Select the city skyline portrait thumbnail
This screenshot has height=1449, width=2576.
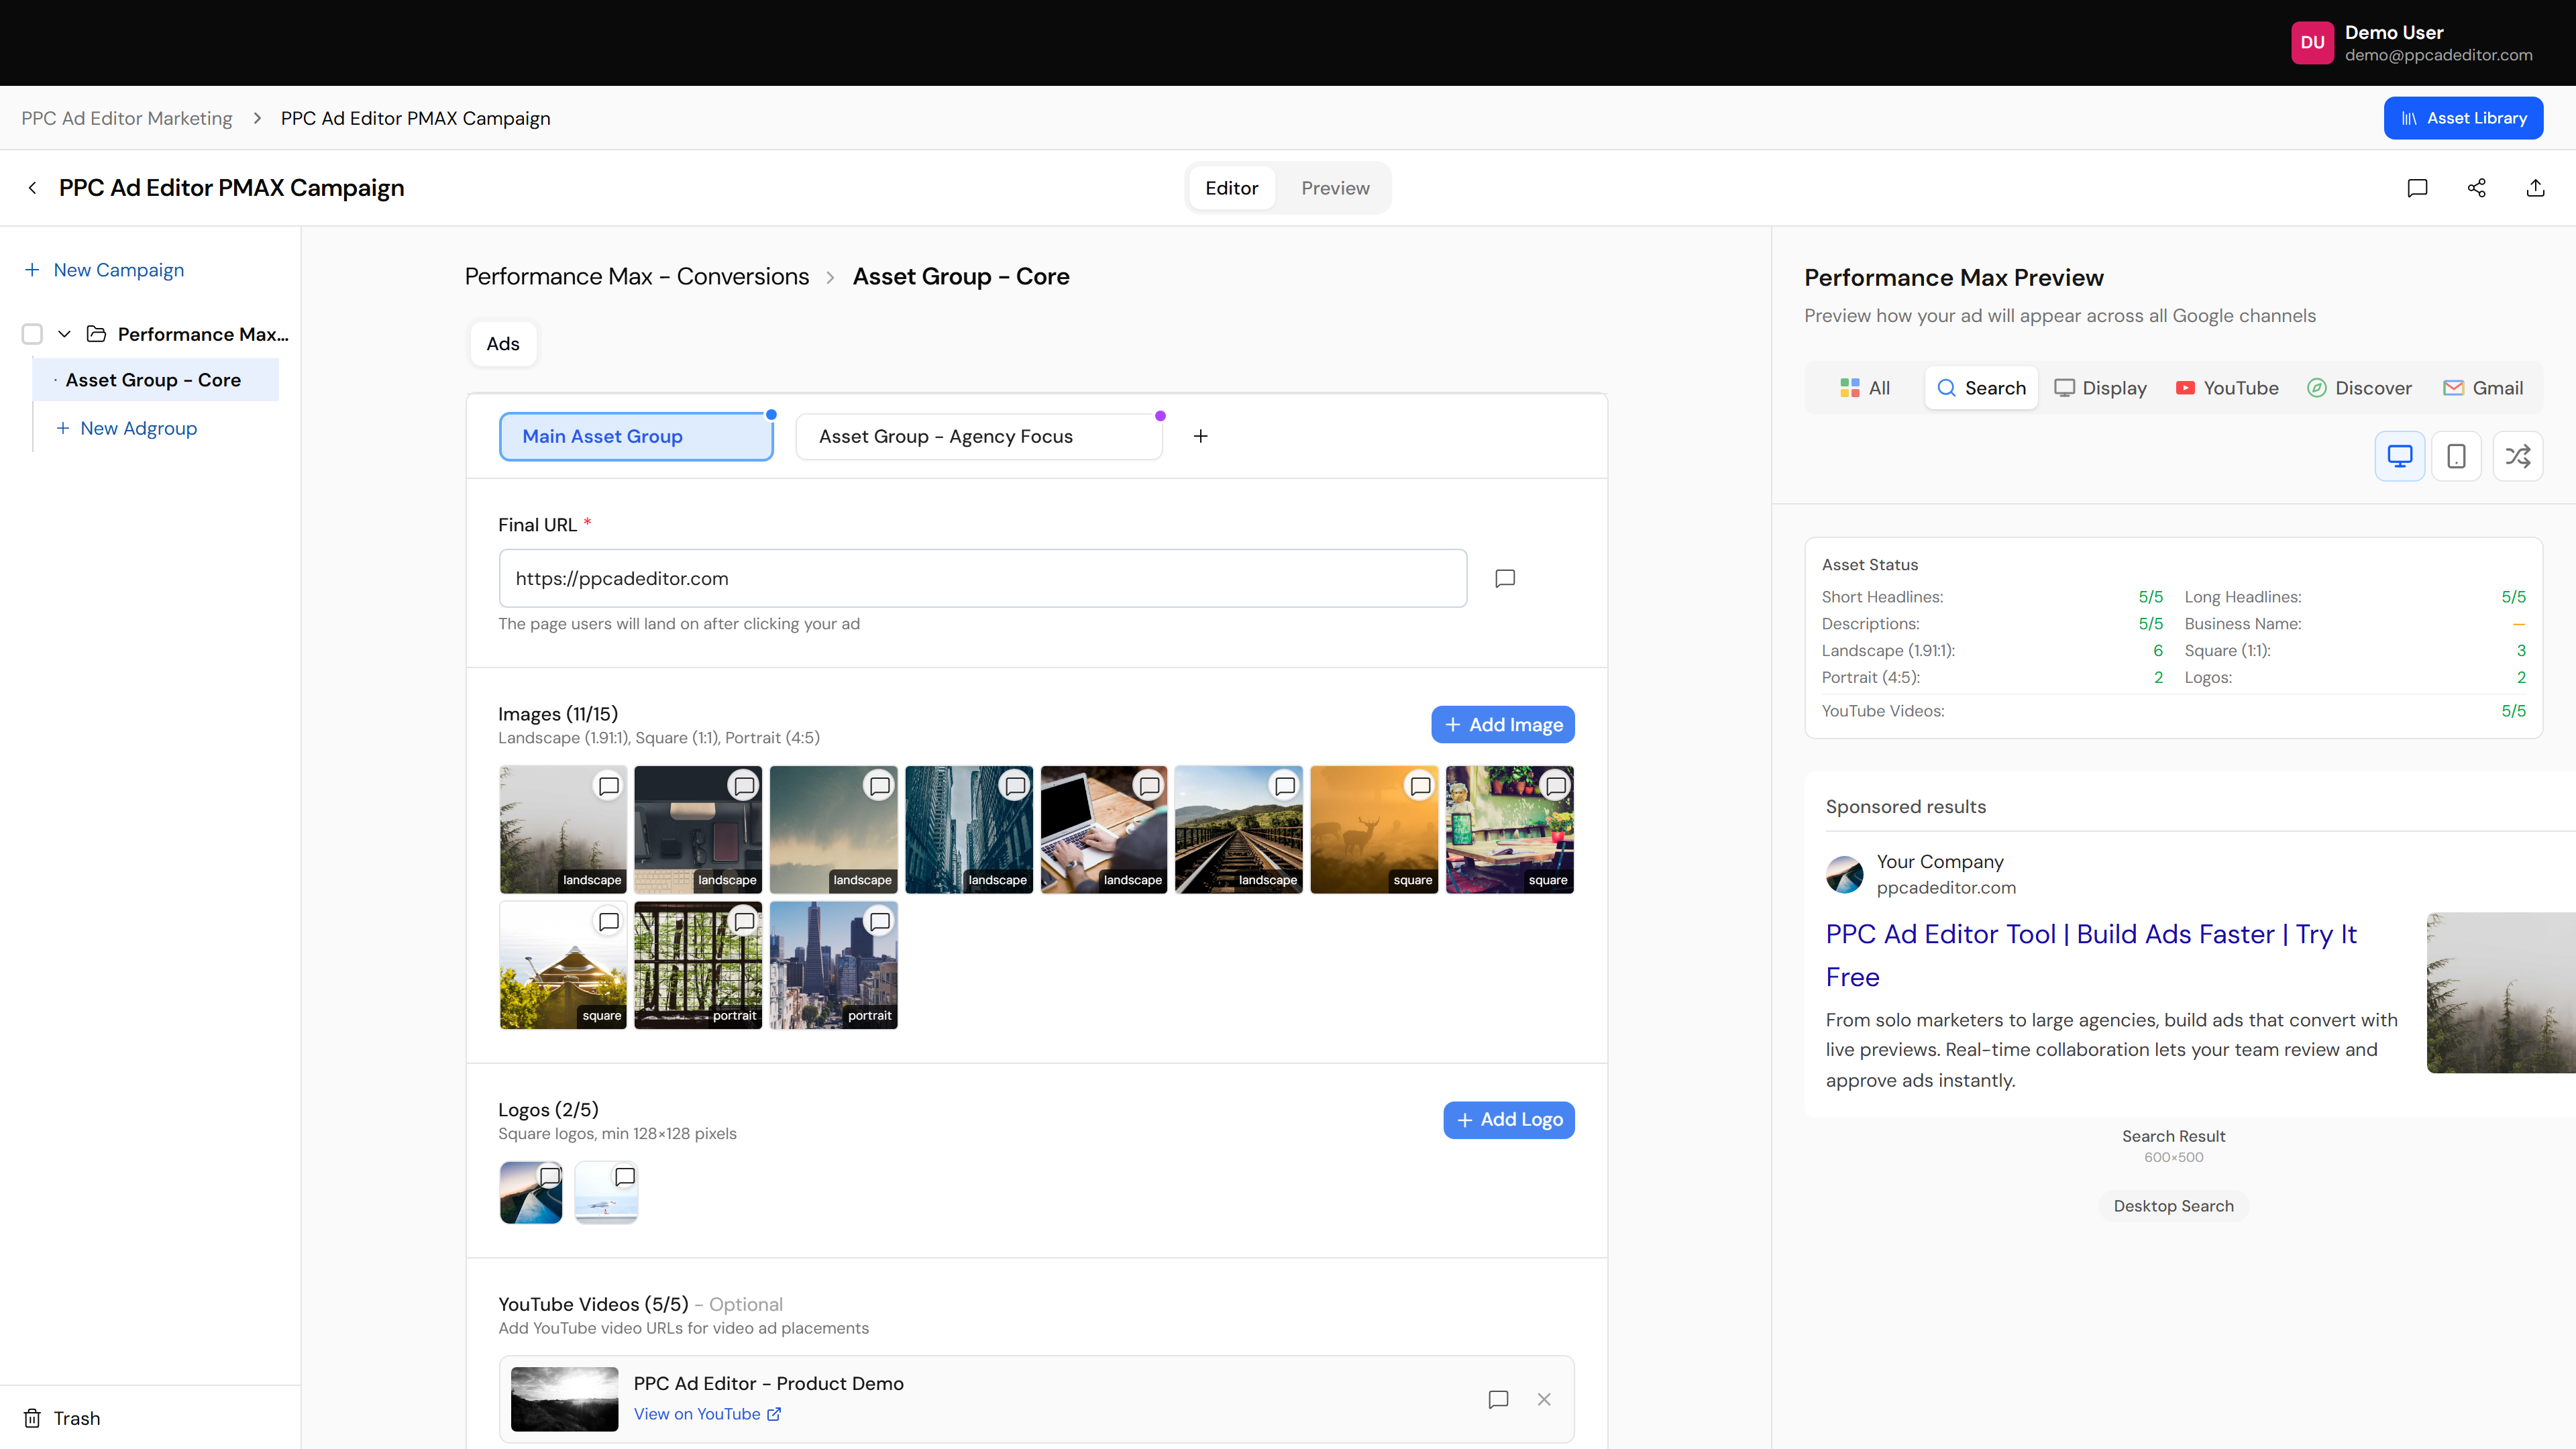coord(834,965)
